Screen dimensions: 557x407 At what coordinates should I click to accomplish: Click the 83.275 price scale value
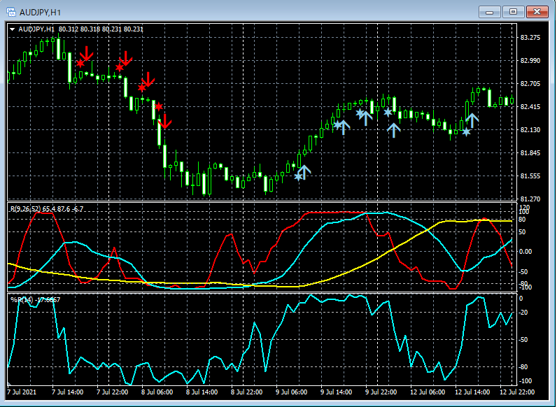point(530,38)
